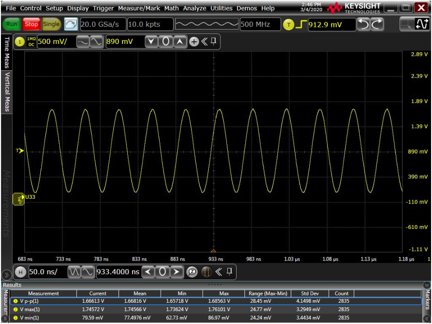Open the Display menu

[x=78, y=8]
